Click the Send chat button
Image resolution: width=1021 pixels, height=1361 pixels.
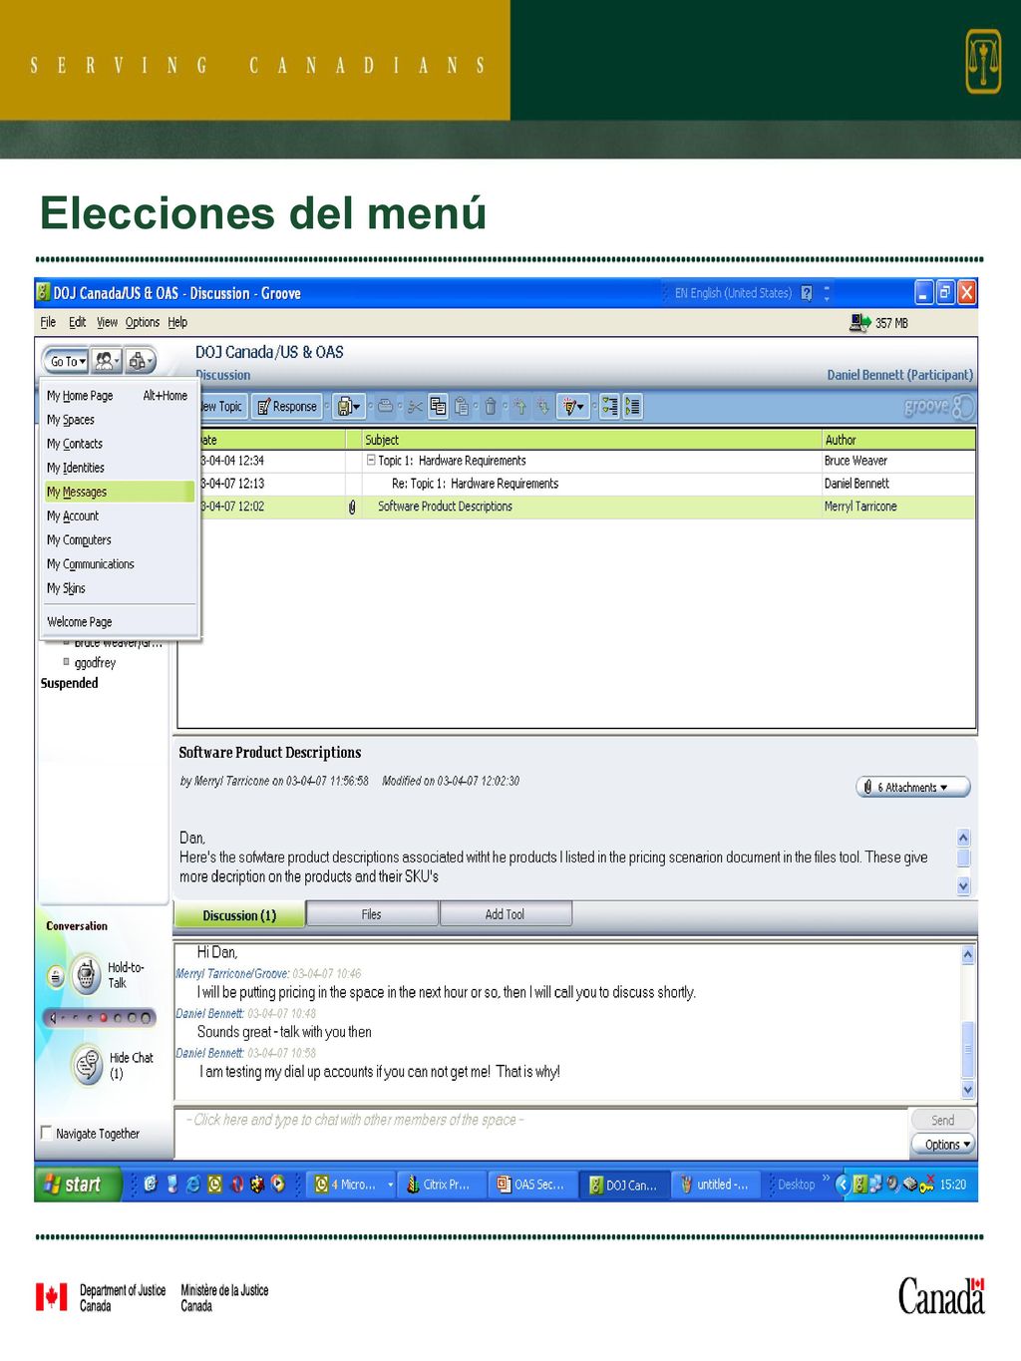(942, 1121)
